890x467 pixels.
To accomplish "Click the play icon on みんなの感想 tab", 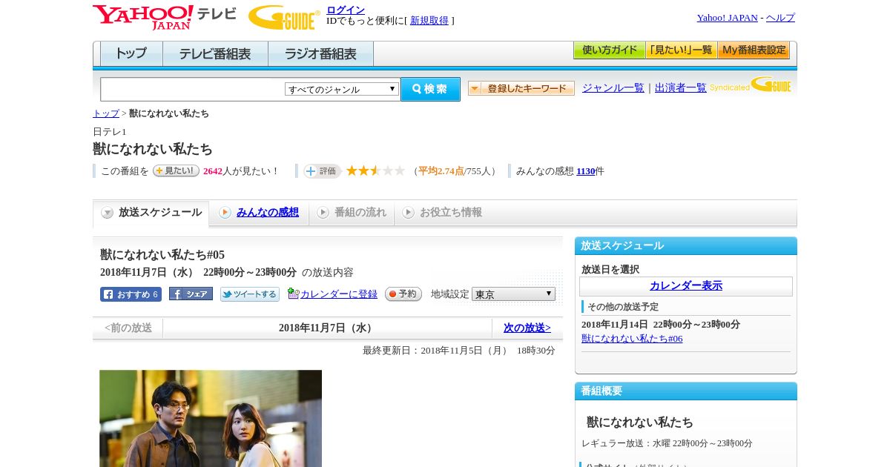I will (225, 213).
